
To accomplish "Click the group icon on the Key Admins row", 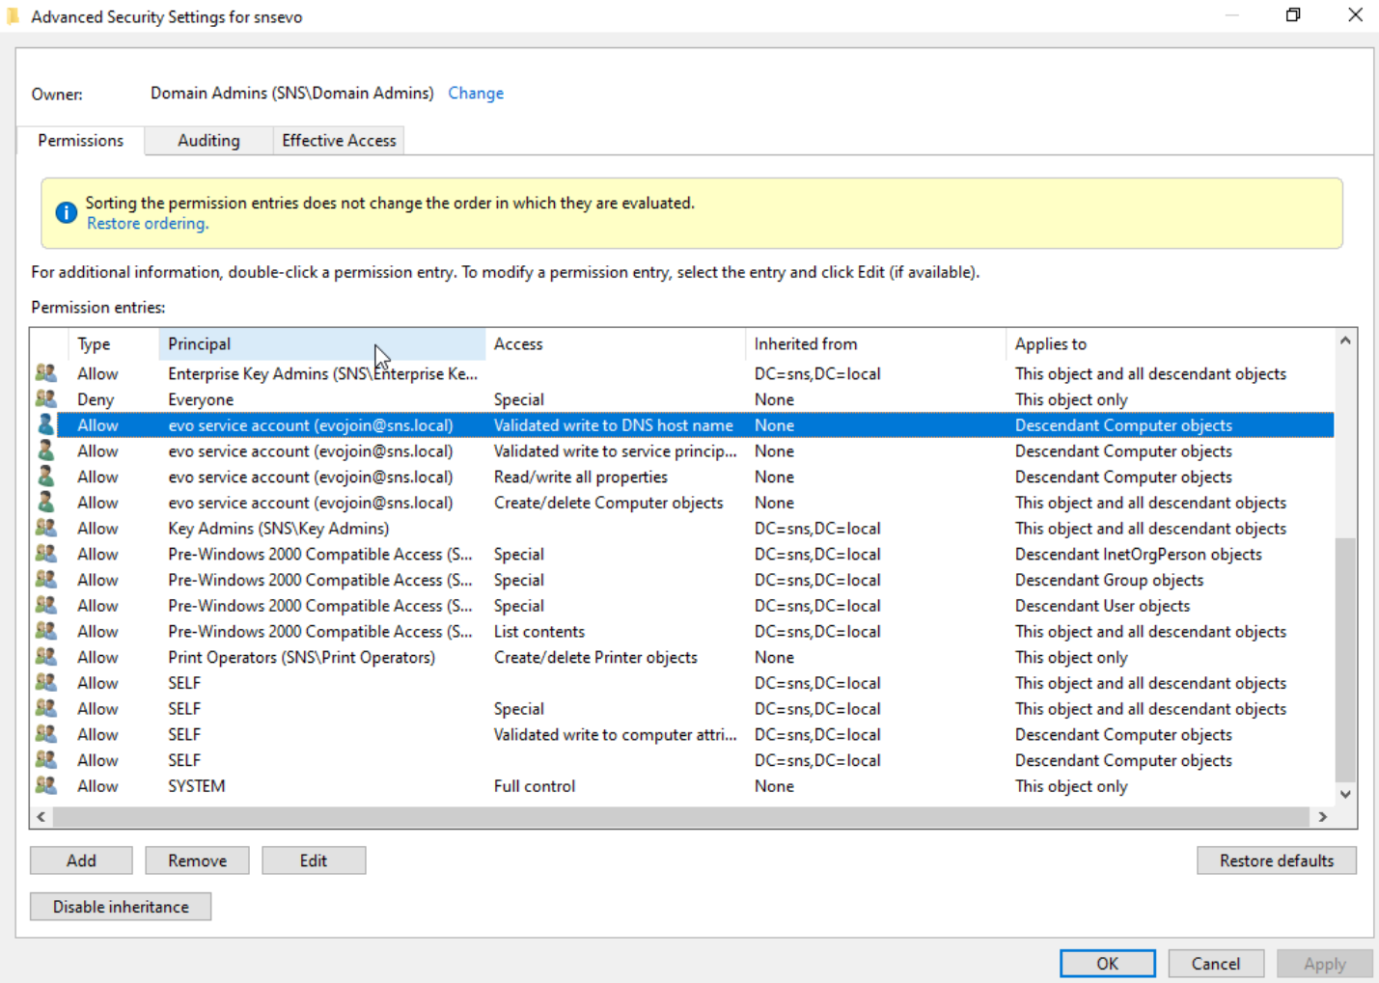I will (45, 528).
